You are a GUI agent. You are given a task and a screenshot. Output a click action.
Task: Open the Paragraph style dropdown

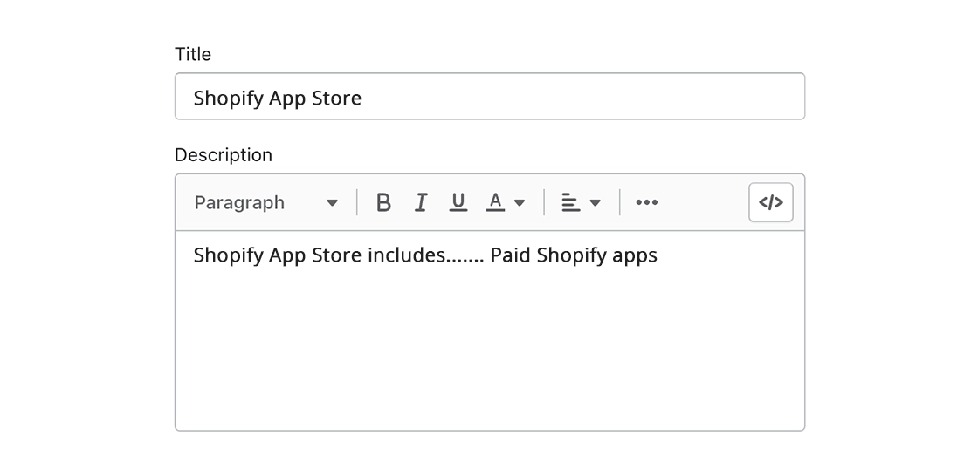click(266, 202)
